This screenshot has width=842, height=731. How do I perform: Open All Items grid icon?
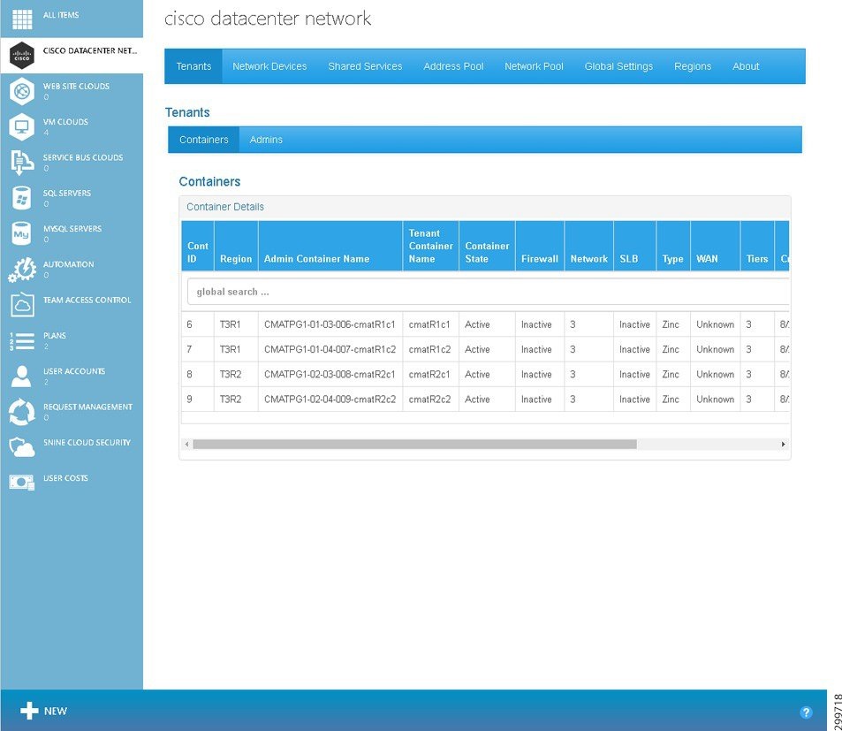tap(22, 19)
